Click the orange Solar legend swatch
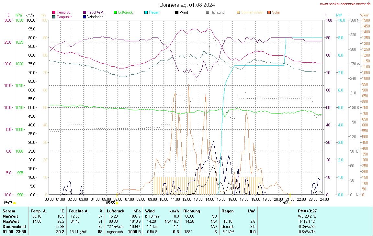Screen dimensions: 373x236 point(269,12)
